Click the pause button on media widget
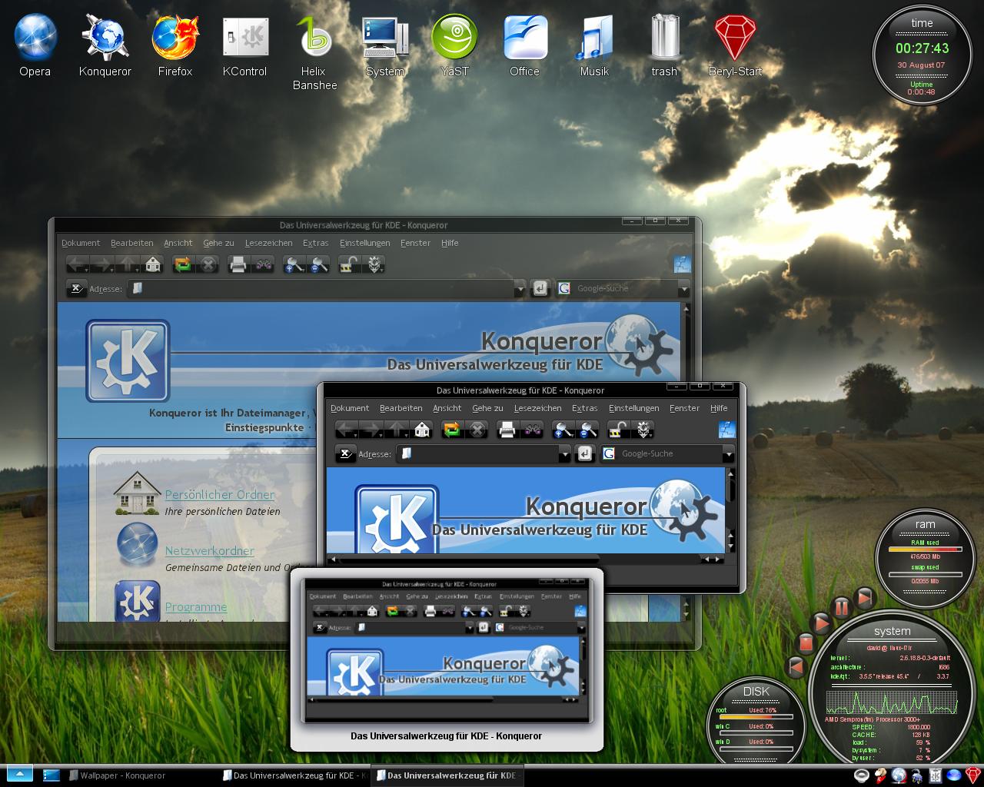This screenshot has width=984, height=787. (842, 607)
